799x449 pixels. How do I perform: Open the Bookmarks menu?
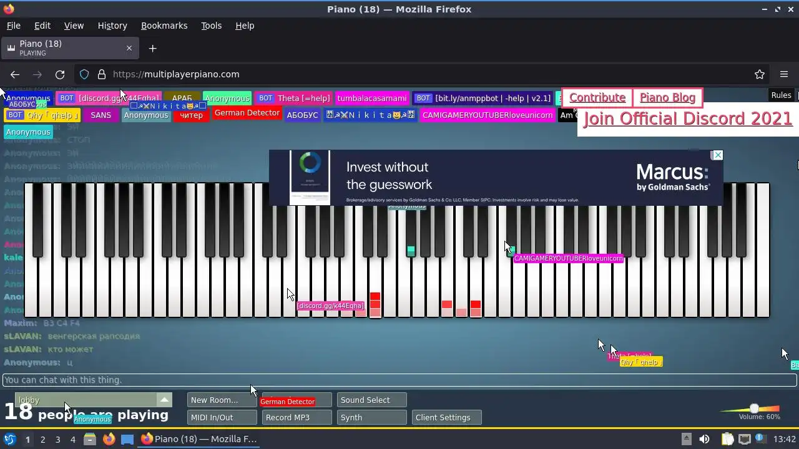click(164, 26)
